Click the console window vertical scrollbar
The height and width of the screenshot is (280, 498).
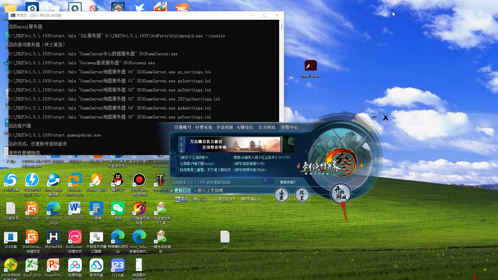tap(281, 70)
